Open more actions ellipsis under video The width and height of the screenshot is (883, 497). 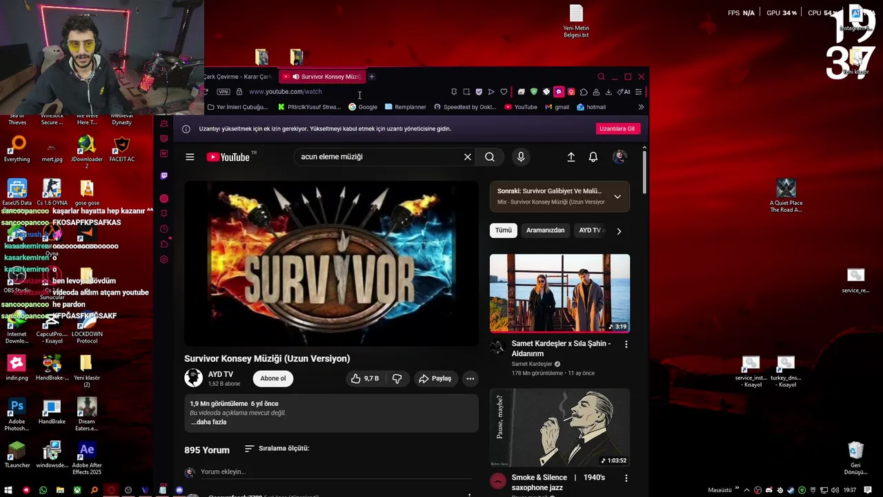point(470,378)
